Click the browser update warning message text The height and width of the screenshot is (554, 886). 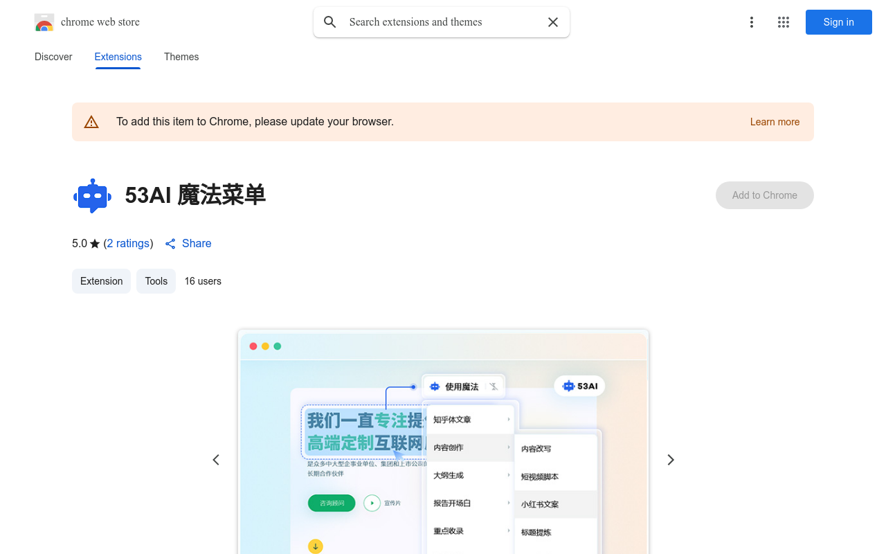pyautogui.click(x=255, y=122)
